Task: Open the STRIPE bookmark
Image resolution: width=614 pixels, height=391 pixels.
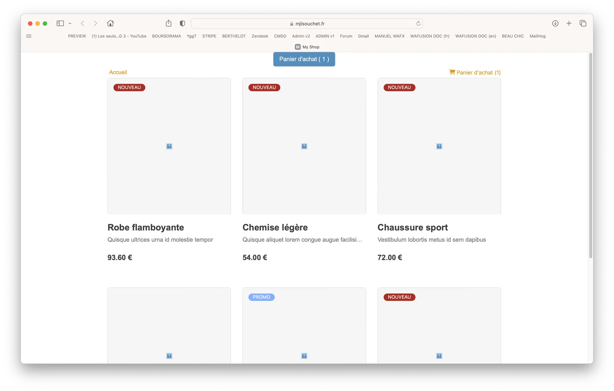Action: [209, 36]
